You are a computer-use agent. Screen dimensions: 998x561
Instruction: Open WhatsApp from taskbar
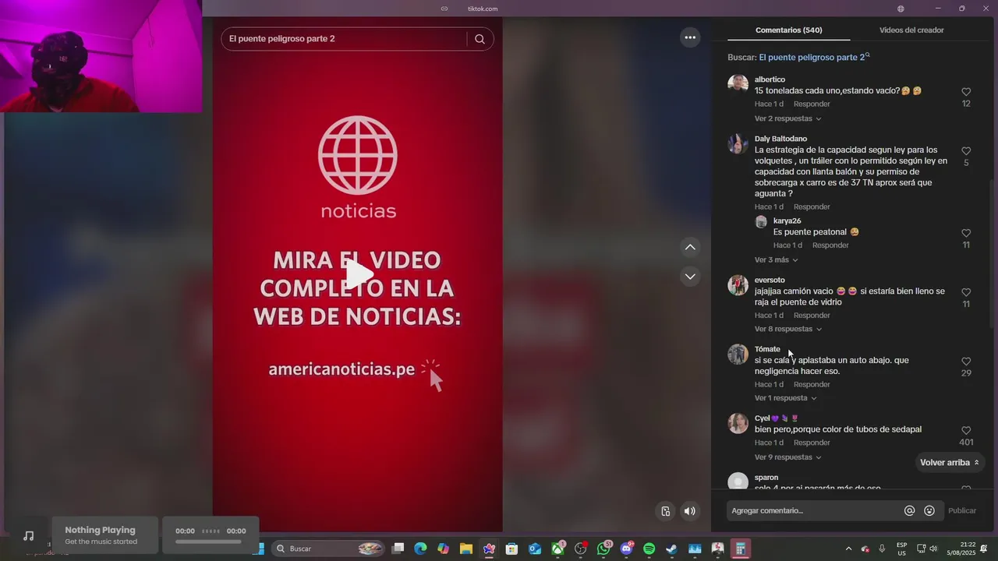coord(603,549)
